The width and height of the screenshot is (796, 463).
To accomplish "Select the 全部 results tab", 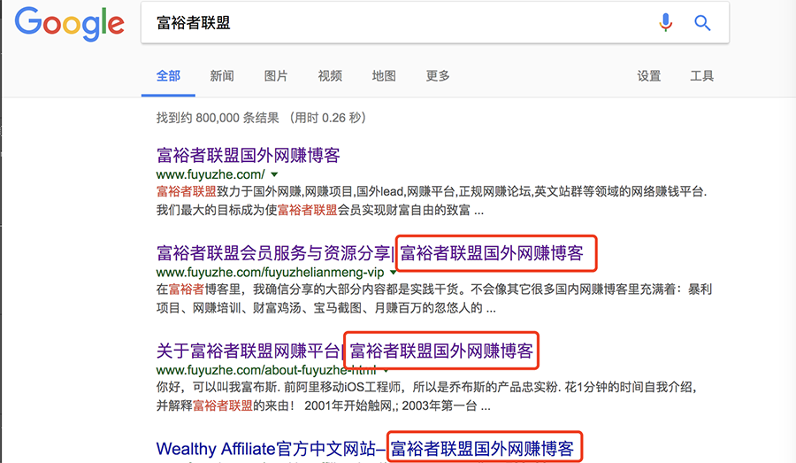I will (x=168, y=76).
